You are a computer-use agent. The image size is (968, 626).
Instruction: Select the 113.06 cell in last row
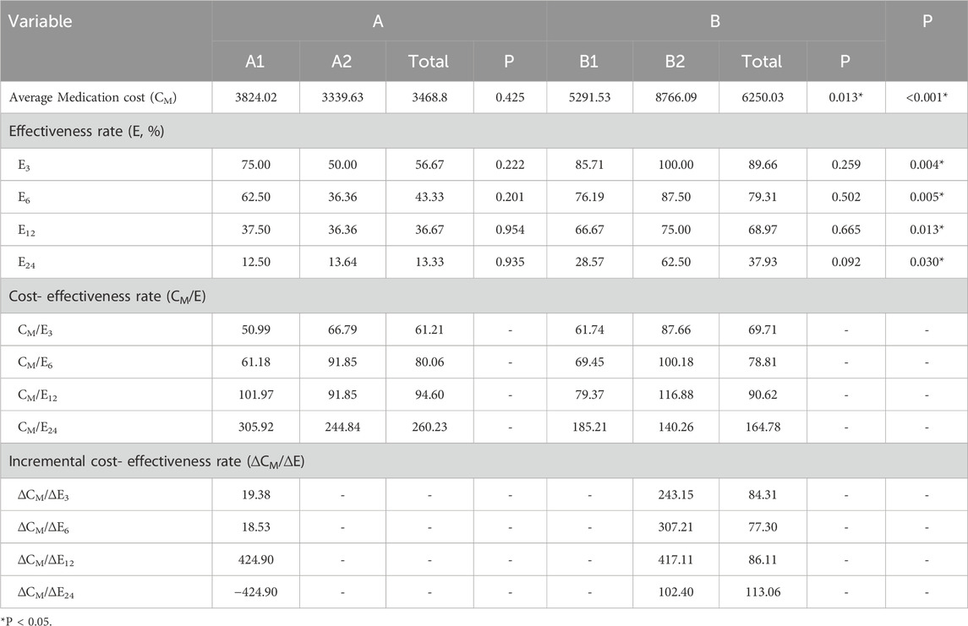757,591
